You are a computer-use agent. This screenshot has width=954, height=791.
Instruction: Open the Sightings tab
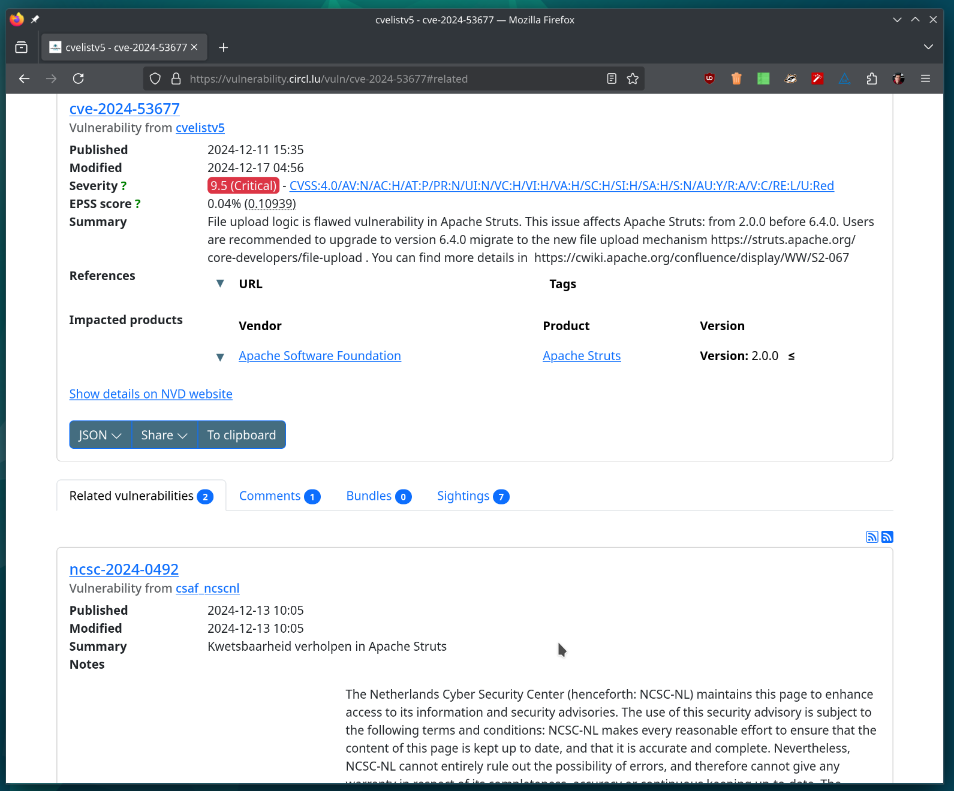(473, 496)
